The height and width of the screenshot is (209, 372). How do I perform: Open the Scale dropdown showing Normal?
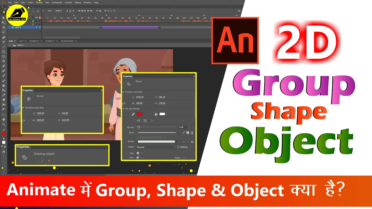click(x=156, y=147)
